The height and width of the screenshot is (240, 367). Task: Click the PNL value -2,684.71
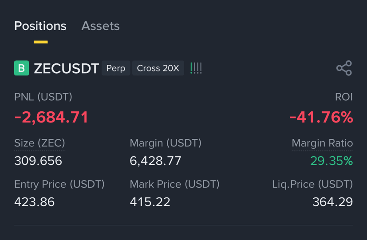point(51,117)
